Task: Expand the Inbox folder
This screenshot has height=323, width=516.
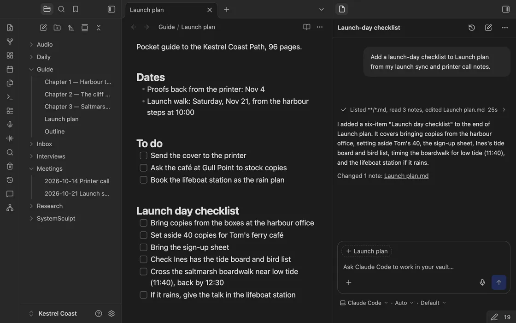Action: (31, 144)
